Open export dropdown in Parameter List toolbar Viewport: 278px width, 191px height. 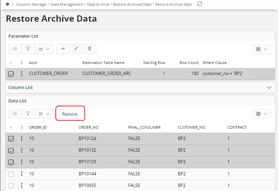[44, 49]
